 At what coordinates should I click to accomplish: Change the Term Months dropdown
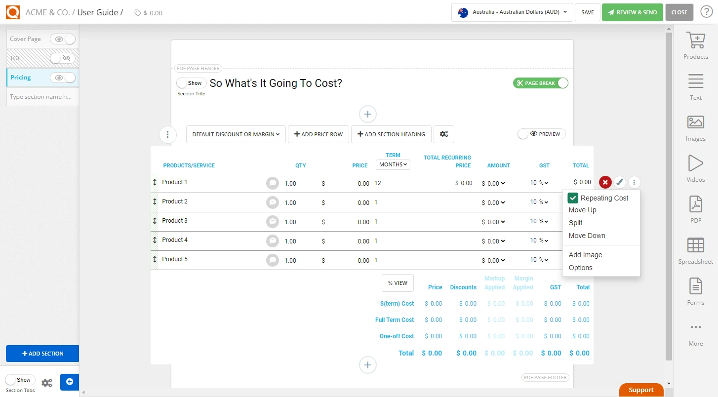click(393, 164)
